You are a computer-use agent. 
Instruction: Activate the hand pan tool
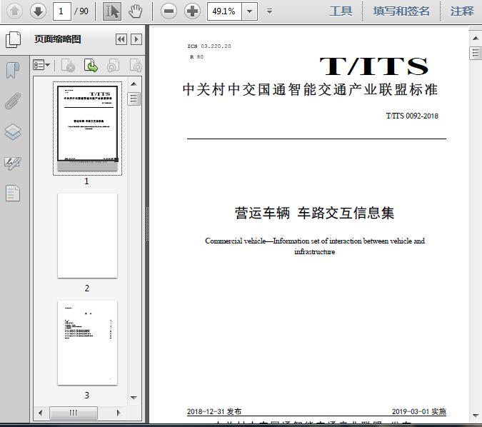[x=135, y=11]
